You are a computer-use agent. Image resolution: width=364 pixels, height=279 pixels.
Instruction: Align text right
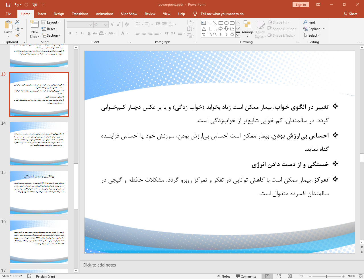point(150,33)
